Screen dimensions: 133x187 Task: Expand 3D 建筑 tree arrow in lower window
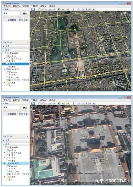[5, 163]
